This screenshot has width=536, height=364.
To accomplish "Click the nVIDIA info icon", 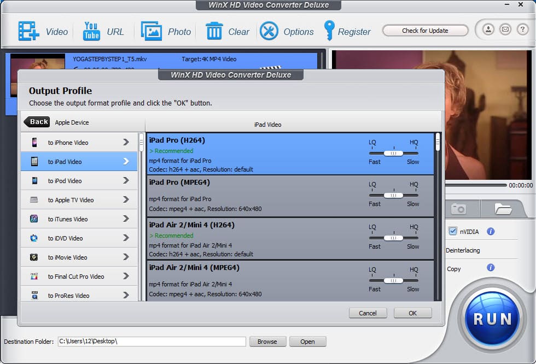I will (x=491, y=232).
